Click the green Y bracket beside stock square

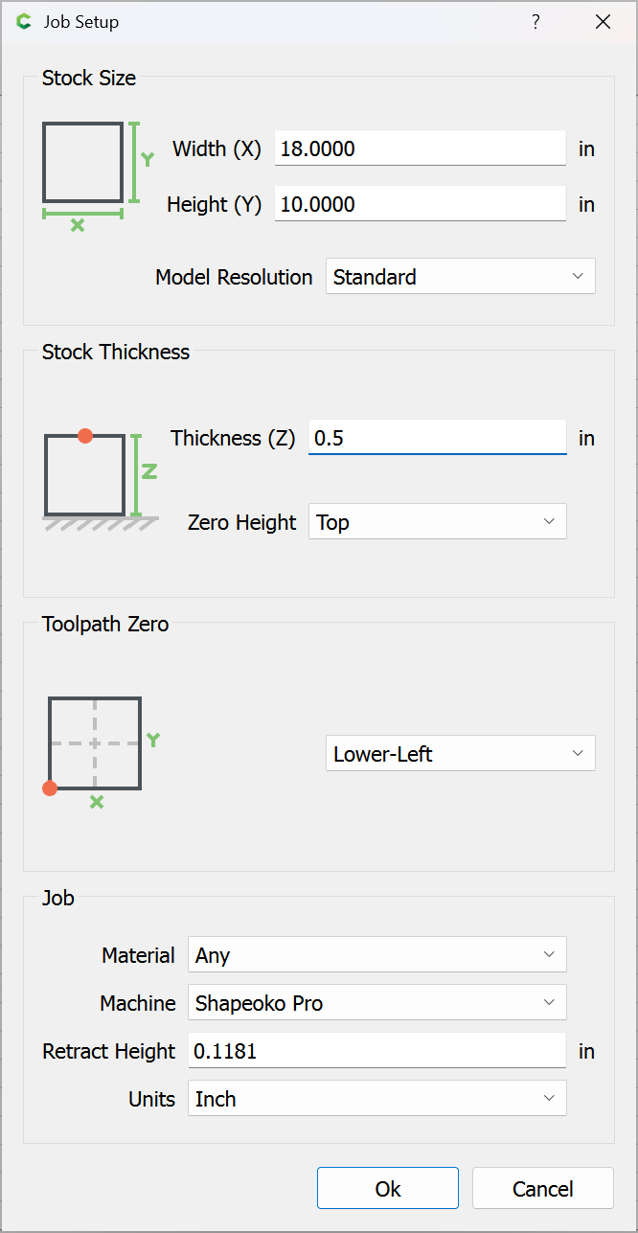[x=140, y=161]
